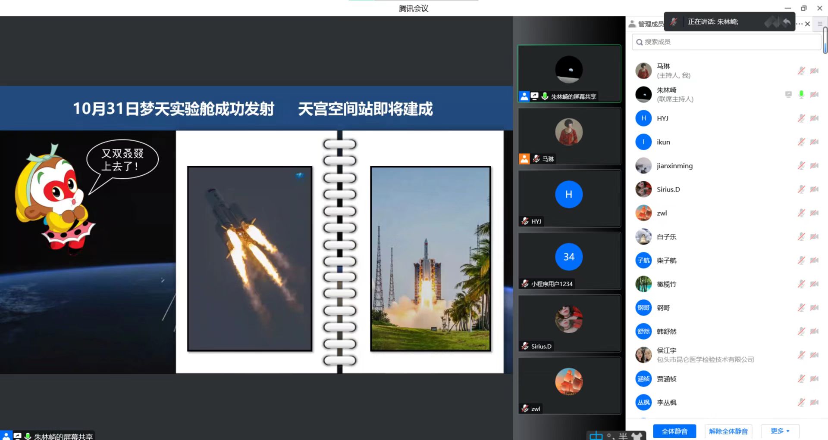The height and width of the screenshot is (440, 828).
Task: Mute 朱林崎's green microphone in the member list
Action: pos(801,95)
